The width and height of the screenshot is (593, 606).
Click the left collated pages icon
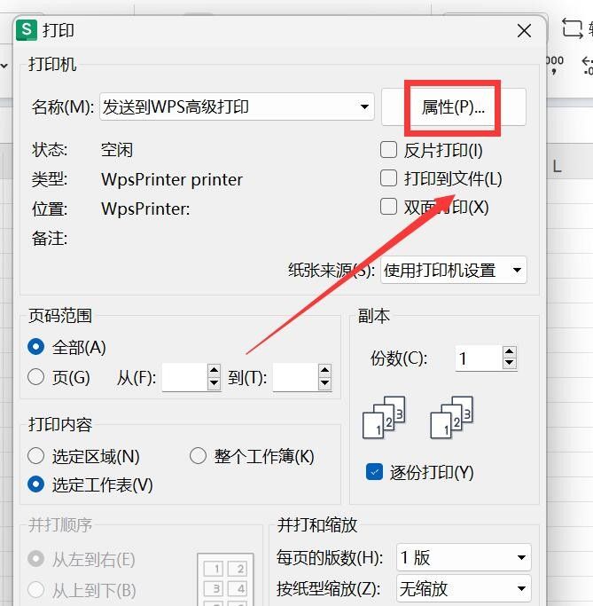click(384, 417)
